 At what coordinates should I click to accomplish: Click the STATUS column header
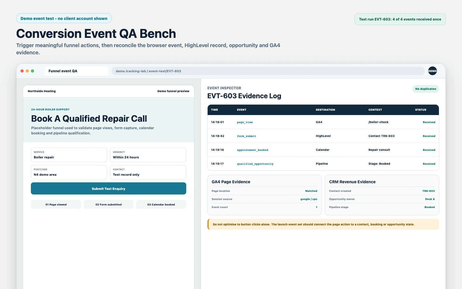(x=421, y=110)
